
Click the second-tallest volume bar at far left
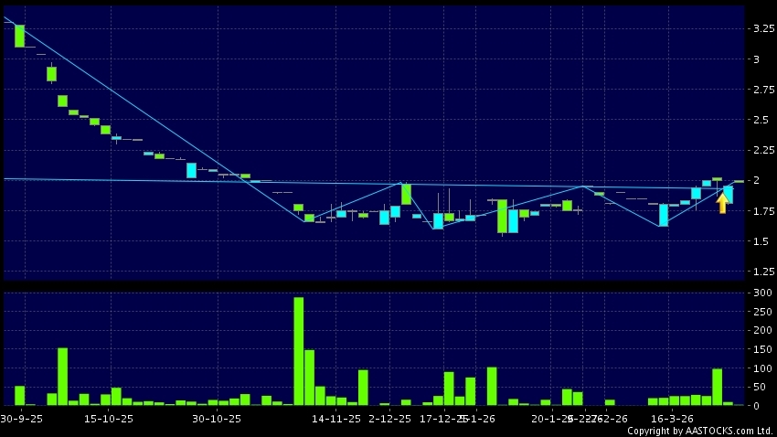[62, 376]
